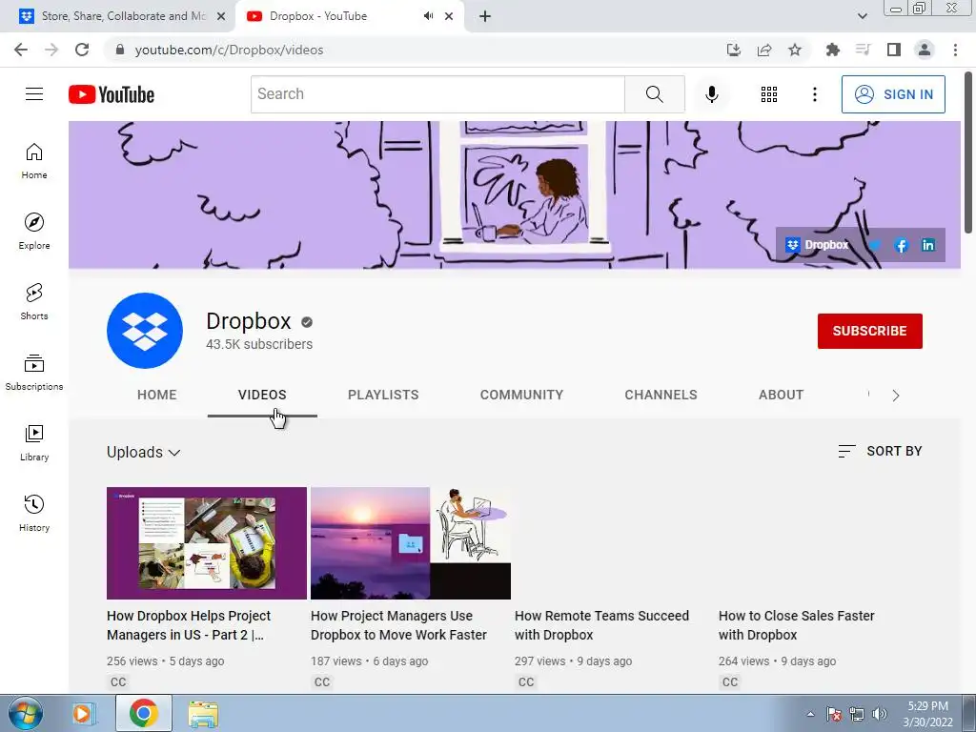Share this page icon in address bar
The image size is (976, 732).
764,50
